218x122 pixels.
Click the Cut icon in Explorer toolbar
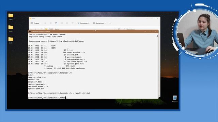tap(45, 23)
